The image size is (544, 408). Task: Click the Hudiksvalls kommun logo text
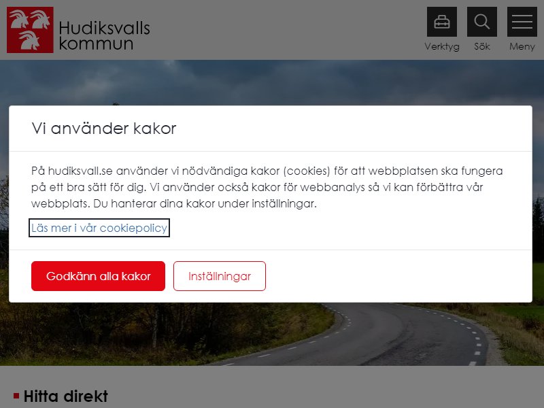tap(104, 35)
